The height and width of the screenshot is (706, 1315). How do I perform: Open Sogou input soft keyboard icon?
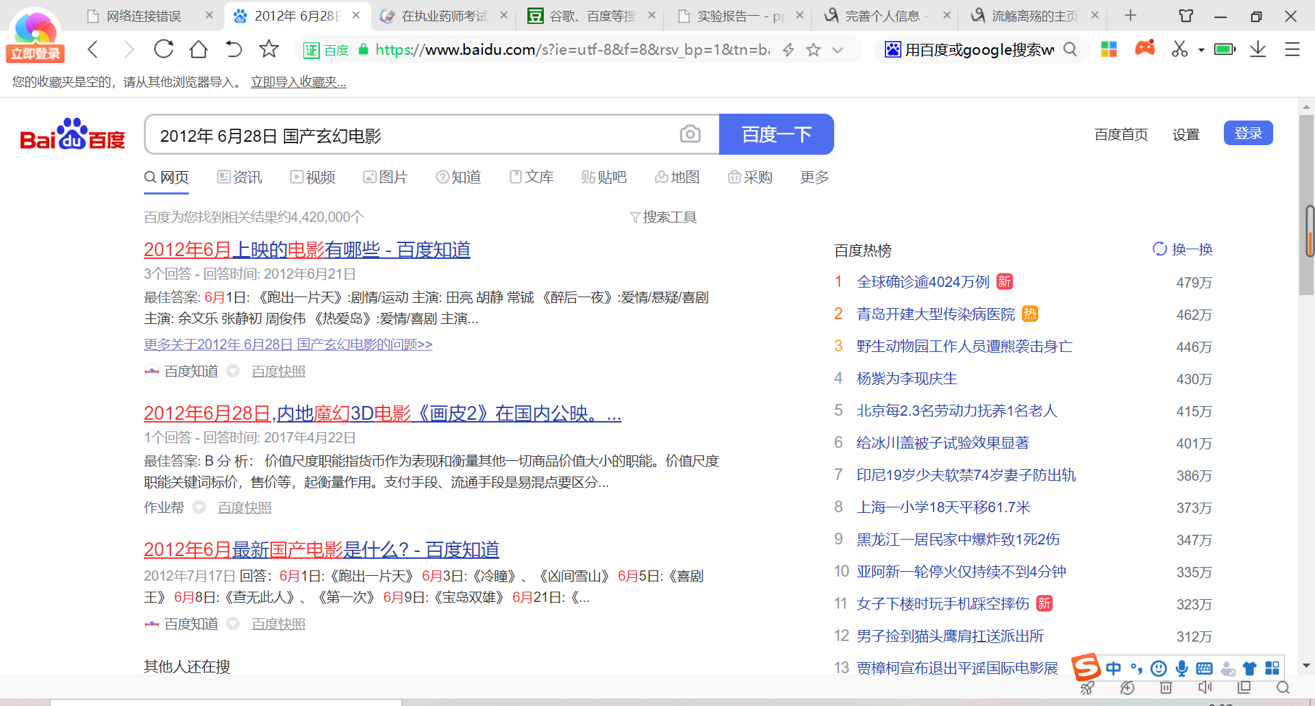coord(1204,668)
